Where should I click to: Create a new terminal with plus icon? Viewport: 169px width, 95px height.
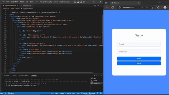tap(95, 75)
